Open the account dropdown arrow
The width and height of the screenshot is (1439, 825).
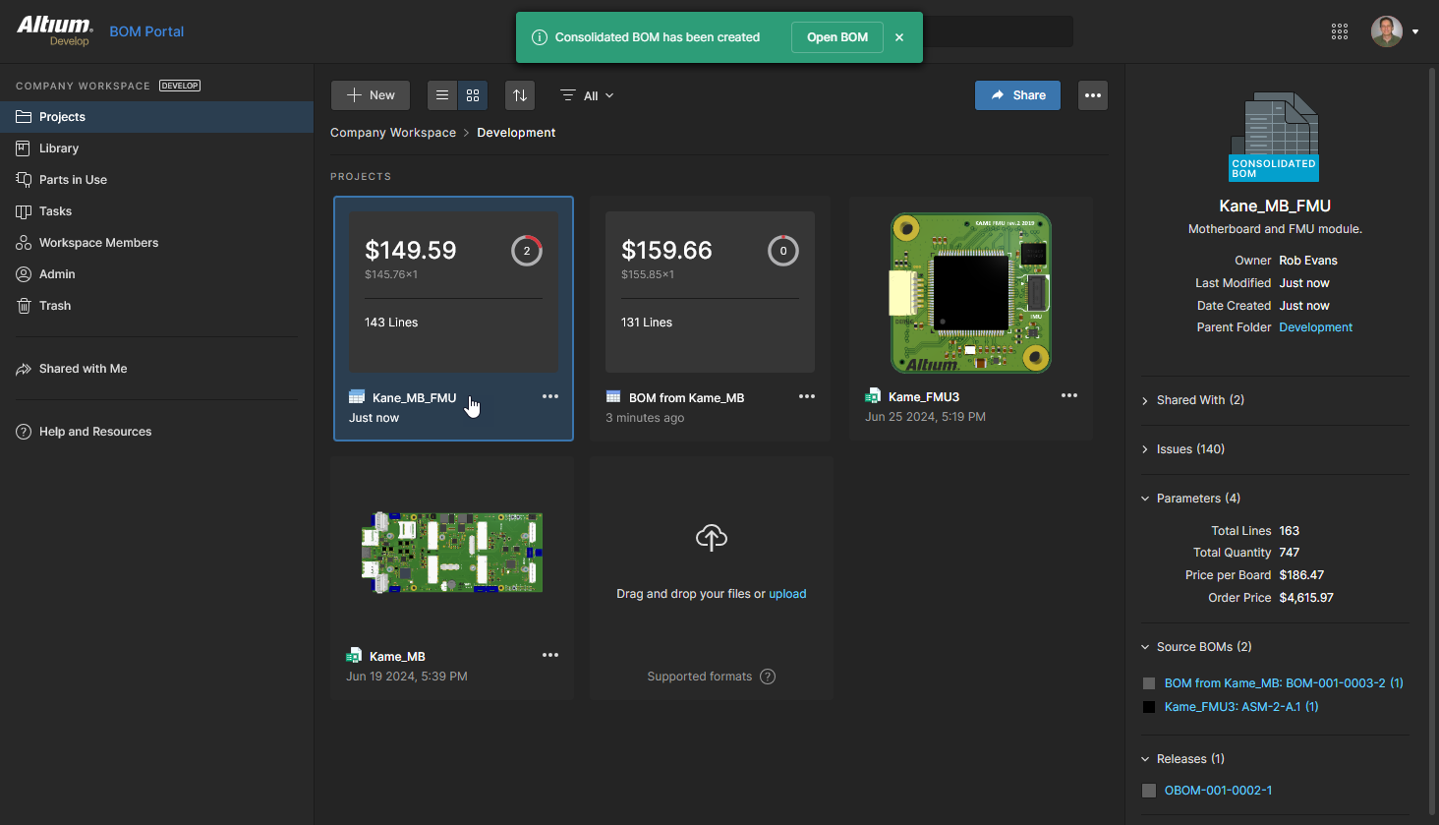[x=1415, y=31]
